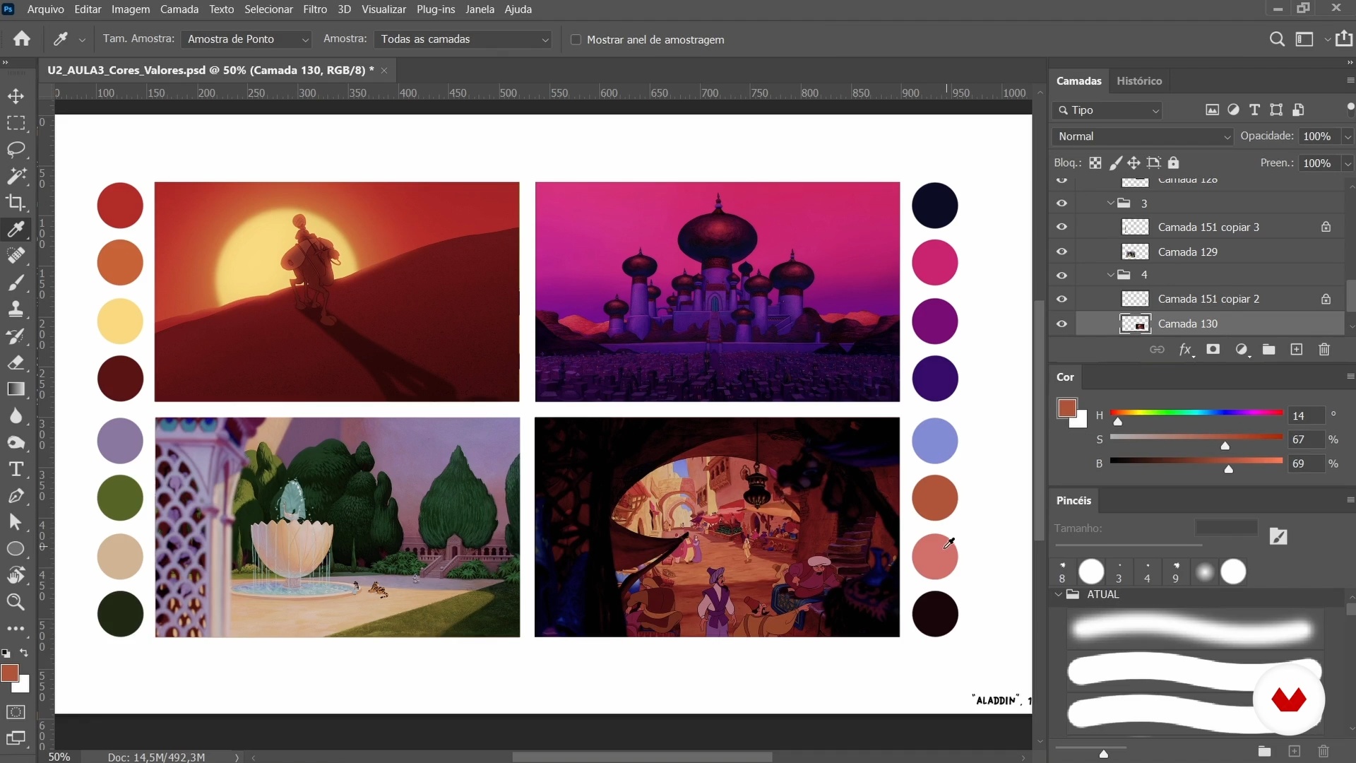Open the Plug-ins menu
Viewport: 1356px width, 763px height.
point(436,9)
